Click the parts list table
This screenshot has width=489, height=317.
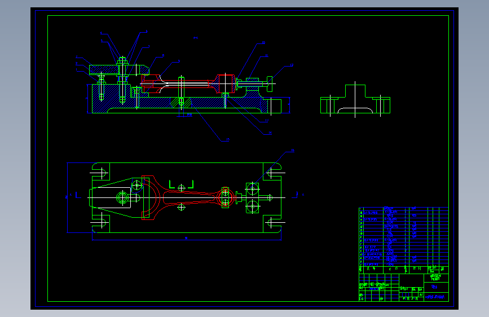(403, 240)
